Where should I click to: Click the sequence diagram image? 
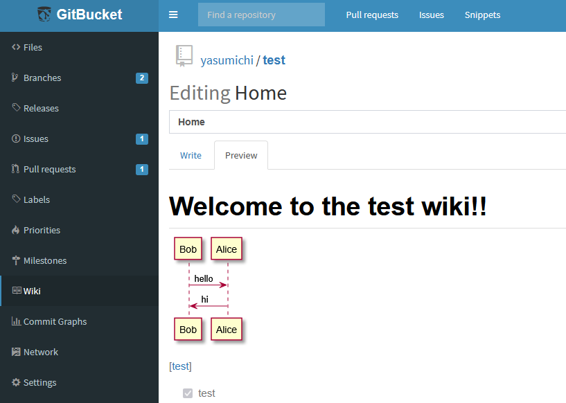(209, 289)
